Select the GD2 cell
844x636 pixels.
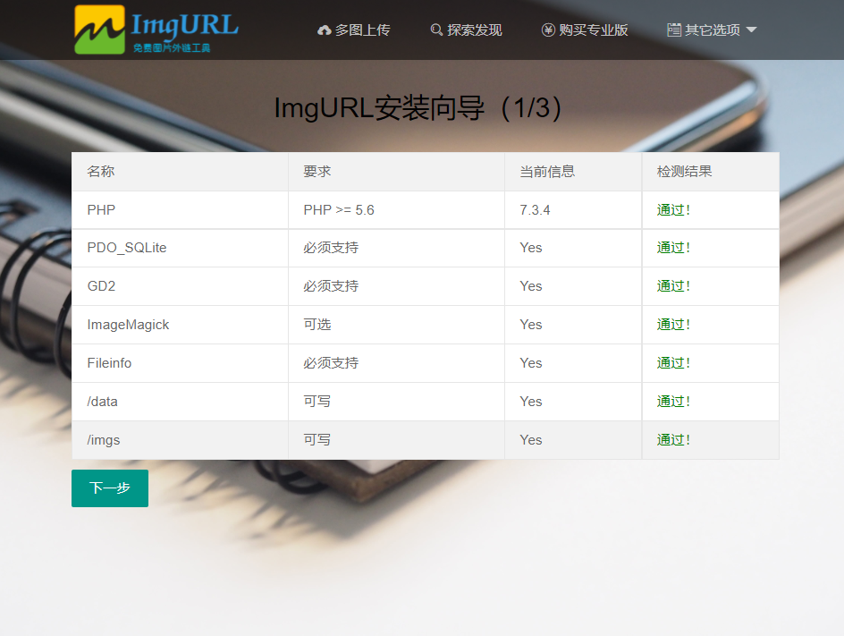tap(181, 286)
